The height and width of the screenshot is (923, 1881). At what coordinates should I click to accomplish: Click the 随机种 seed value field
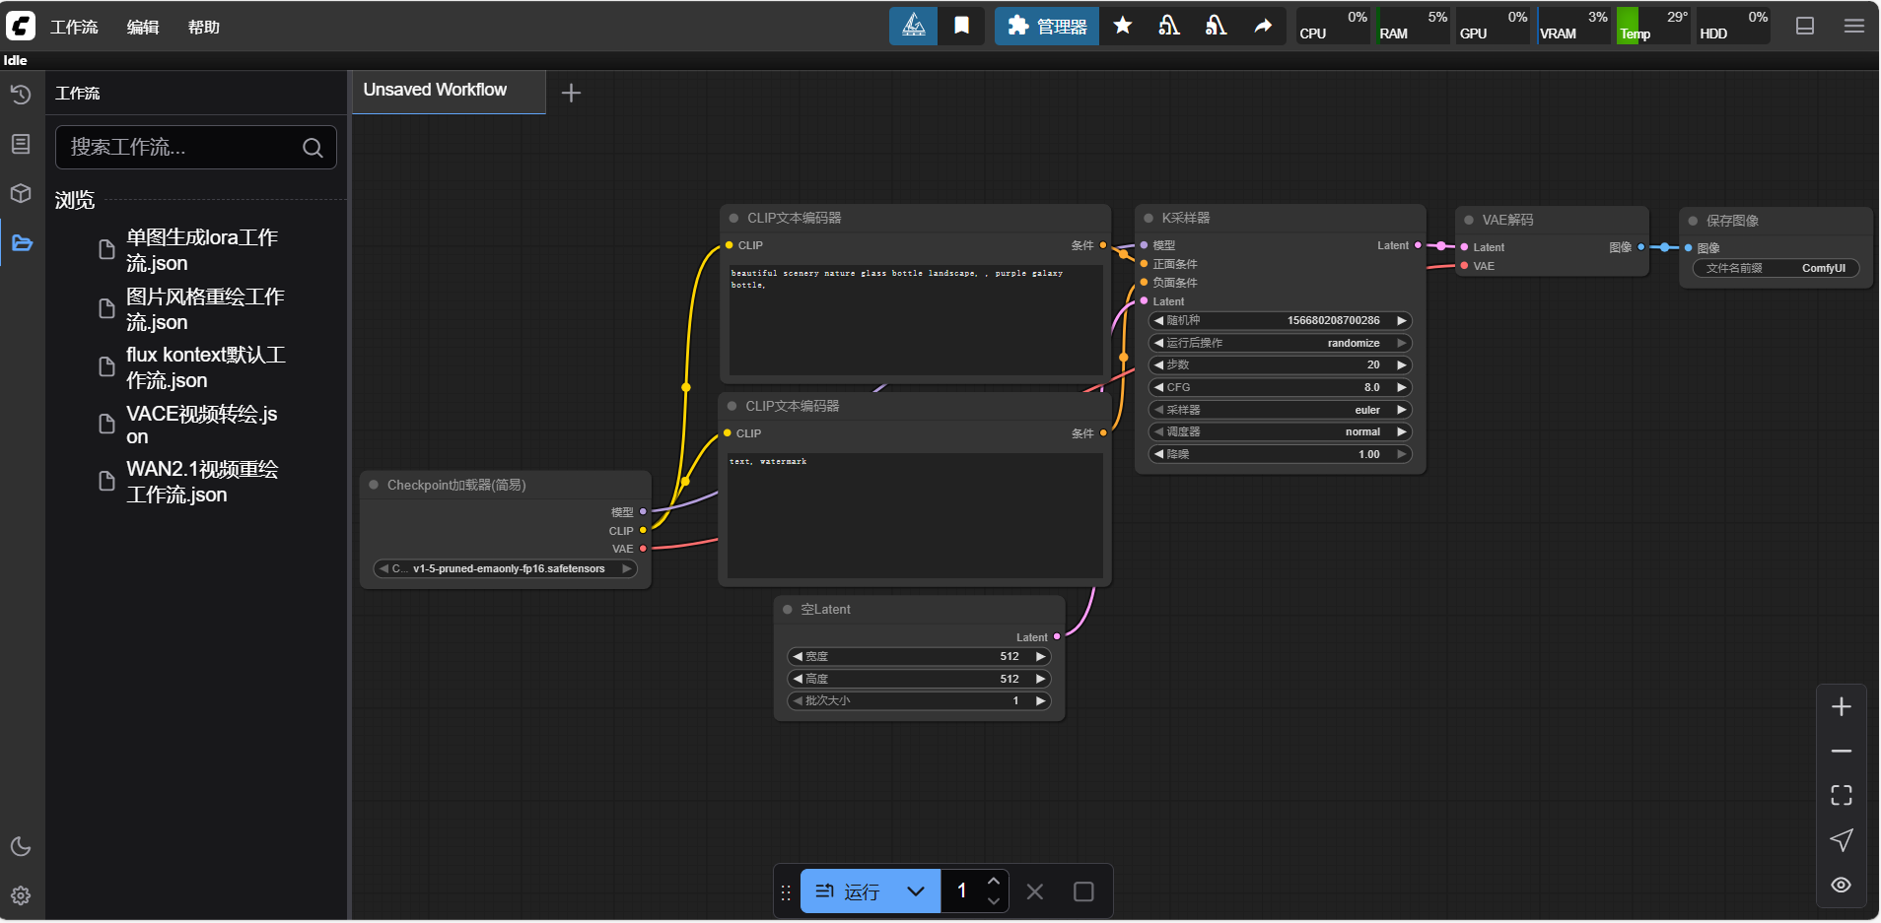(x=1280, y=321)
